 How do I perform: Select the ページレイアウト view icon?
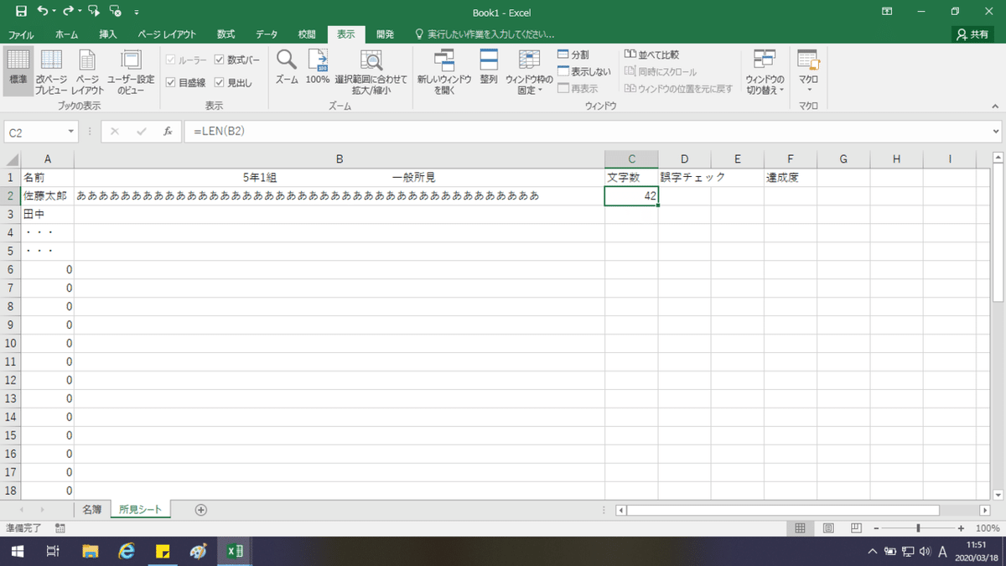(x=88, y=72)
